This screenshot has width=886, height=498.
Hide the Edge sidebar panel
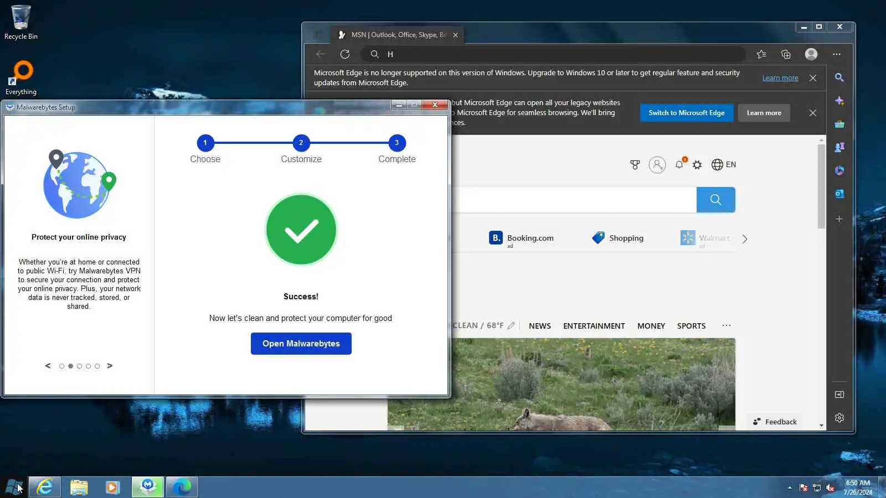[x=839, y=395]
